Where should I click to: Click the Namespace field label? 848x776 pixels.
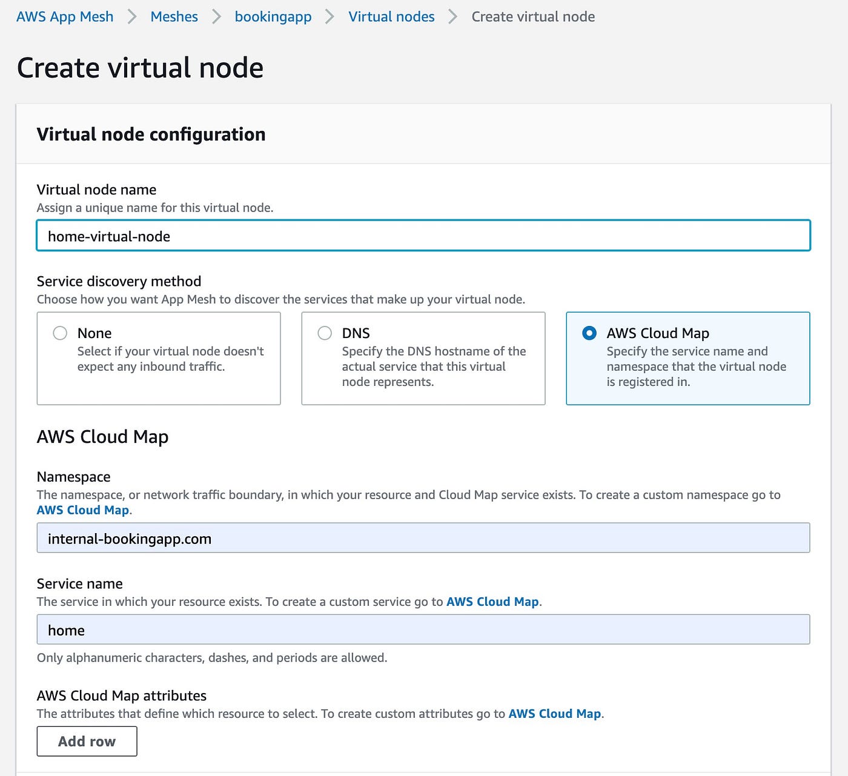pyautogui.click(x=73, y=477)
